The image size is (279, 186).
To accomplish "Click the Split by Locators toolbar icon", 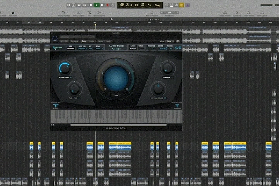I will (78, 13).
